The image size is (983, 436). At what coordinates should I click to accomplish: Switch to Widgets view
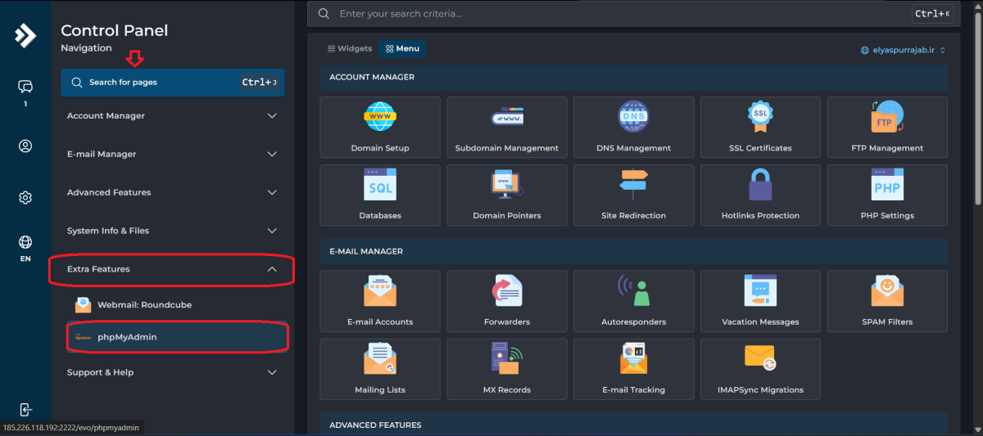(x=350, y=49)
